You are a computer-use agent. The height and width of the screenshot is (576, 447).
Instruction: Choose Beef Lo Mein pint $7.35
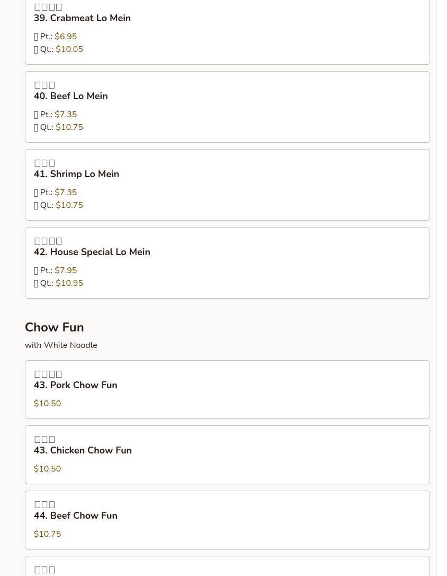[66, 115]
